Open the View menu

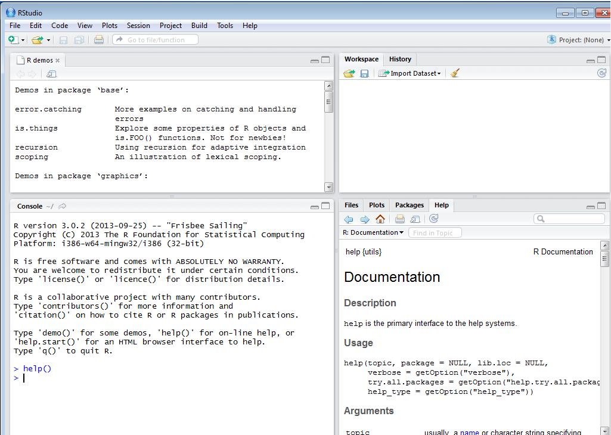(x=85, y=25)
